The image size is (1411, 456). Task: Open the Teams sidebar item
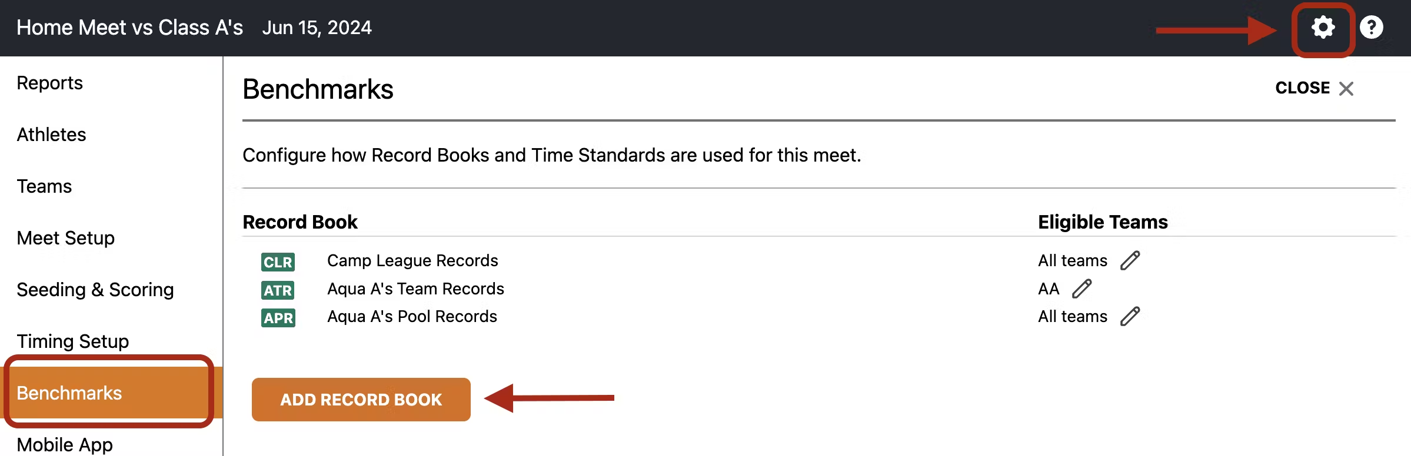pos(44,186)
